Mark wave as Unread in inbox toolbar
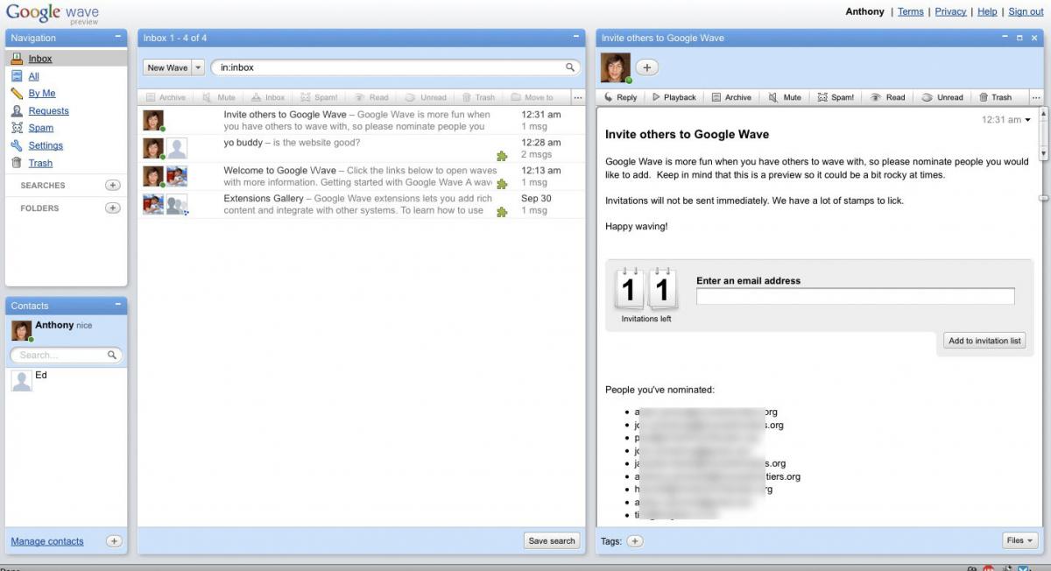 (426, 97)
